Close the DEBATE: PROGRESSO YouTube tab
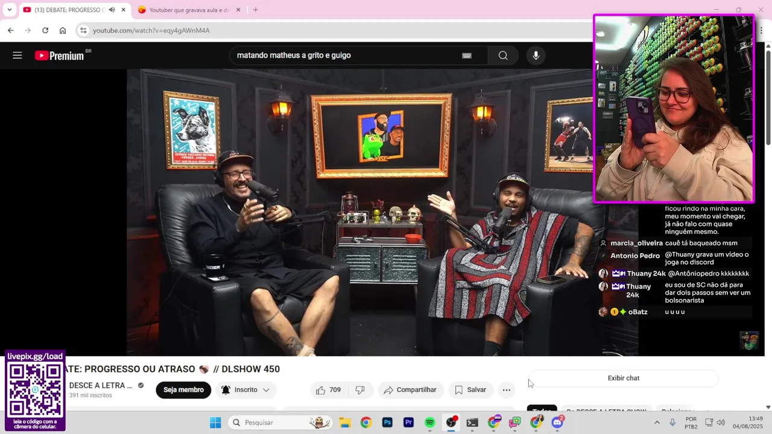Image resolution: width=772 pixels, height=434 pixels. coord(123,10)
